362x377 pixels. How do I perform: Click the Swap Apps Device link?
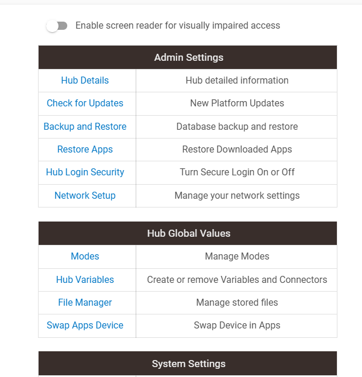85,325
